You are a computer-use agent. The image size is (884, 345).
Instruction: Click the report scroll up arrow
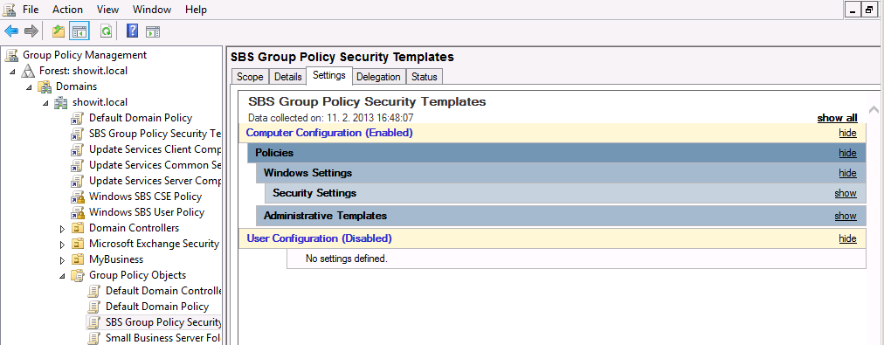[x=874, y=109]
